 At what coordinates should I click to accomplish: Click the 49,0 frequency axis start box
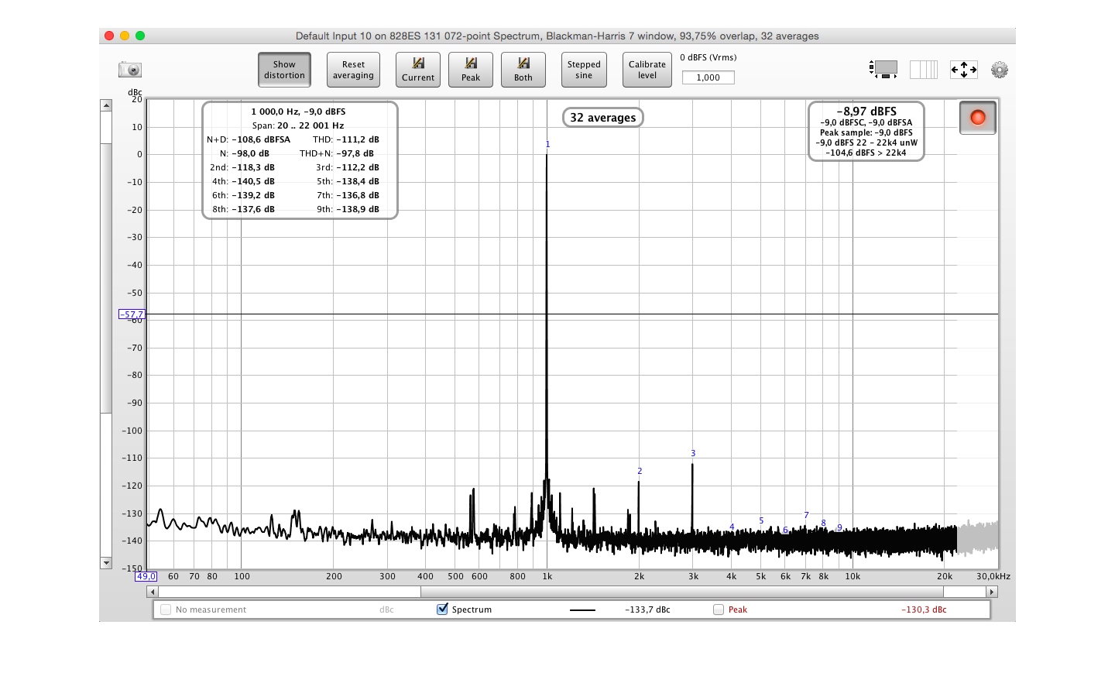click(146, 576)
